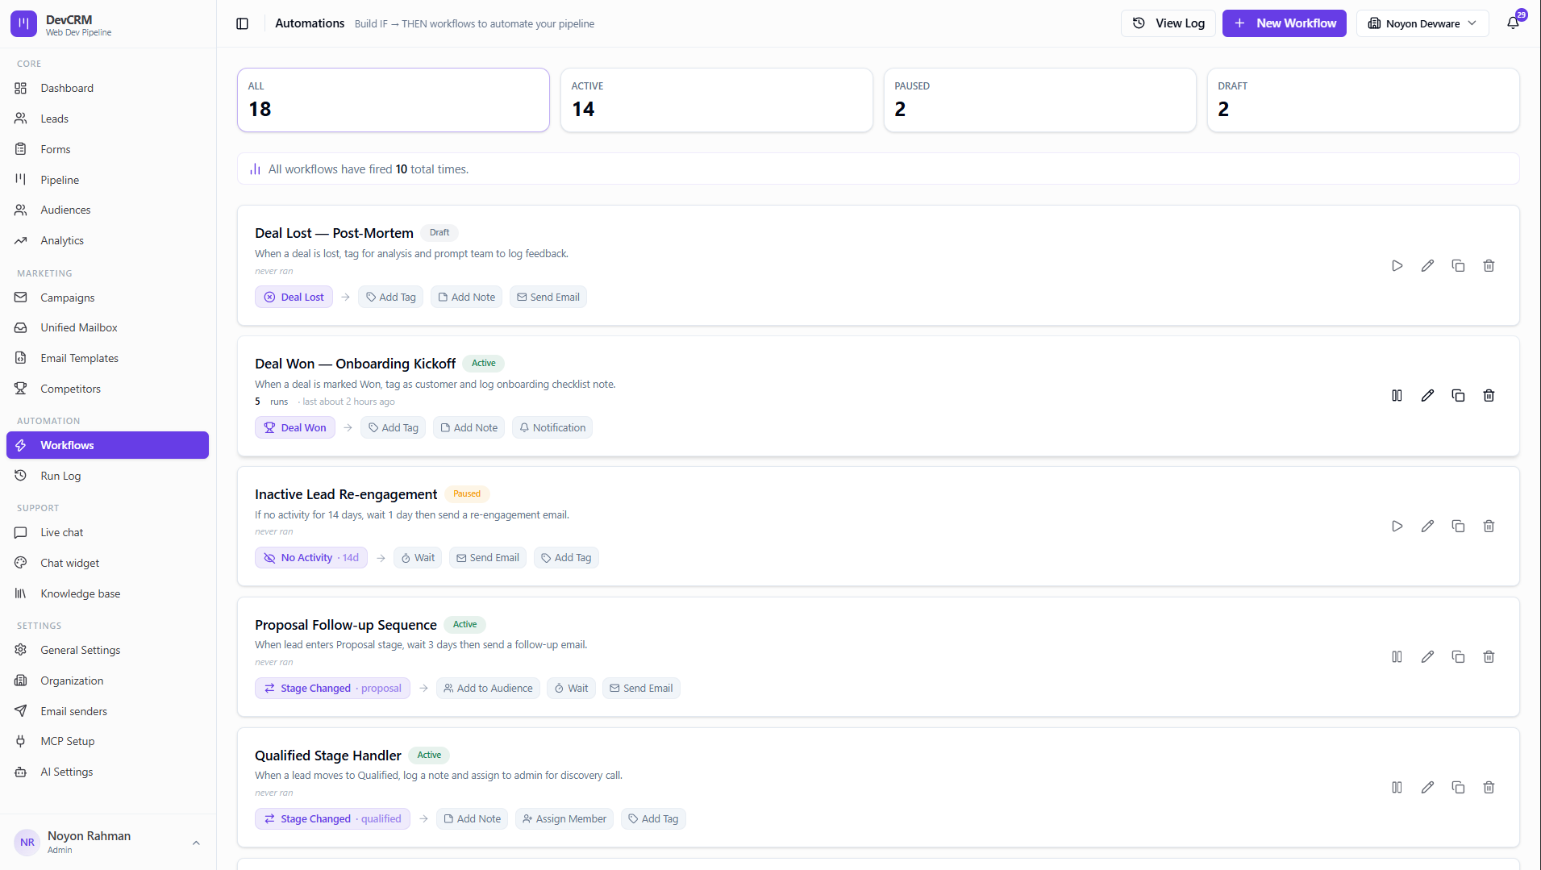1541x870 pixels.
Task: Open the Knowledge base page
Action: point(107,593)
